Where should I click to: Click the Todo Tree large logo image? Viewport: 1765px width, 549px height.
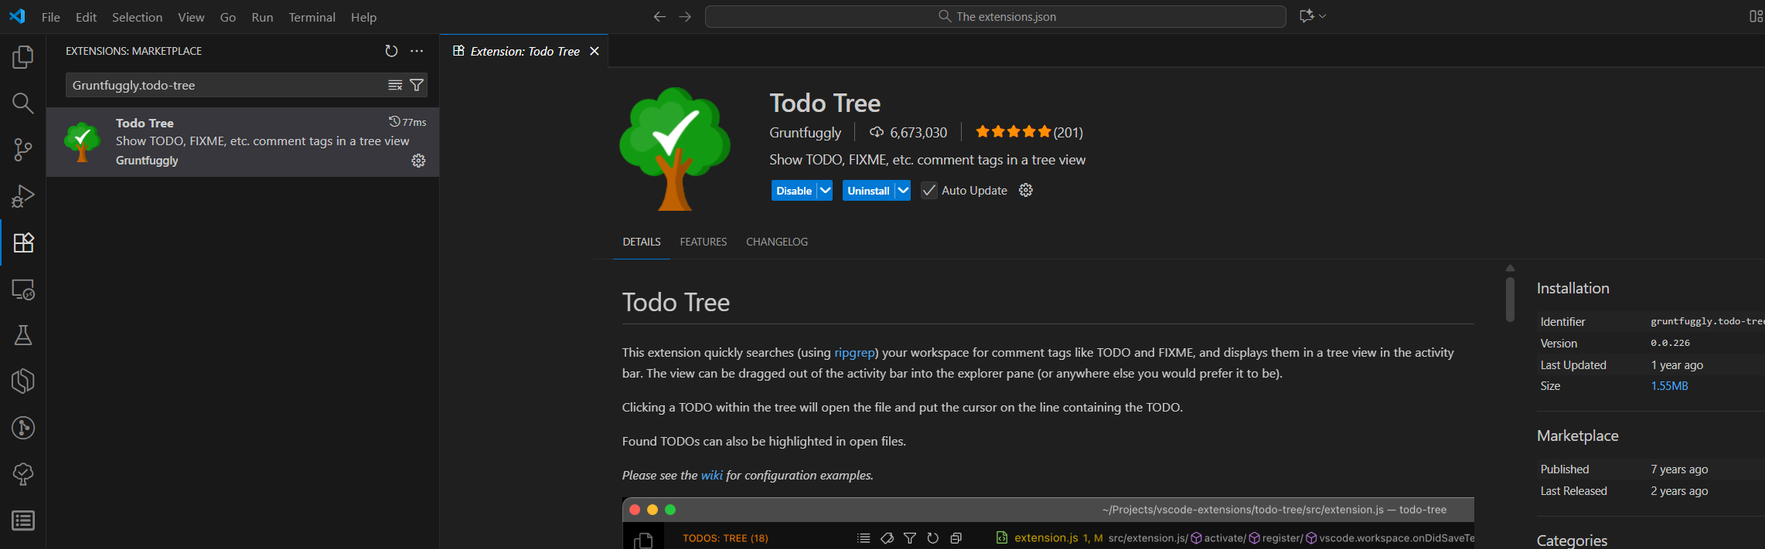675,148
